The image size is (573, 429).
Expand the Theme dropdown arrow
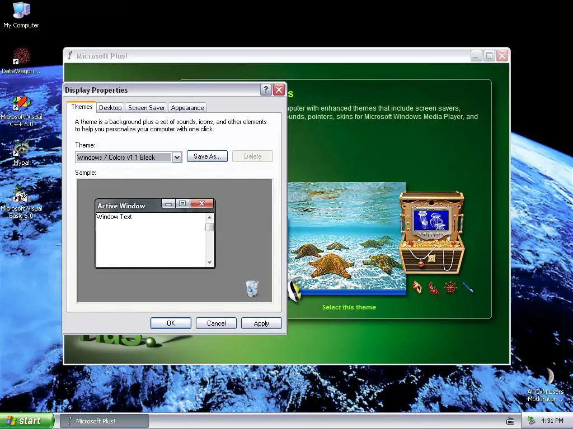pyautogui.click(x=177, y=157)
